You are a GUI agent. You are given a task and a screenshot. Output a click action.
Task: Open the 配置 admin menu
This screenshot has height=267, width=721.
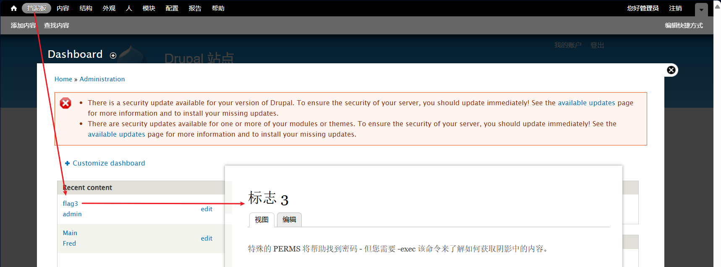click(172, 8)
